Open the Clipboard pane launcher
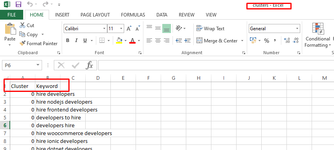The image size is (334, 150). [x=59, y=53]
